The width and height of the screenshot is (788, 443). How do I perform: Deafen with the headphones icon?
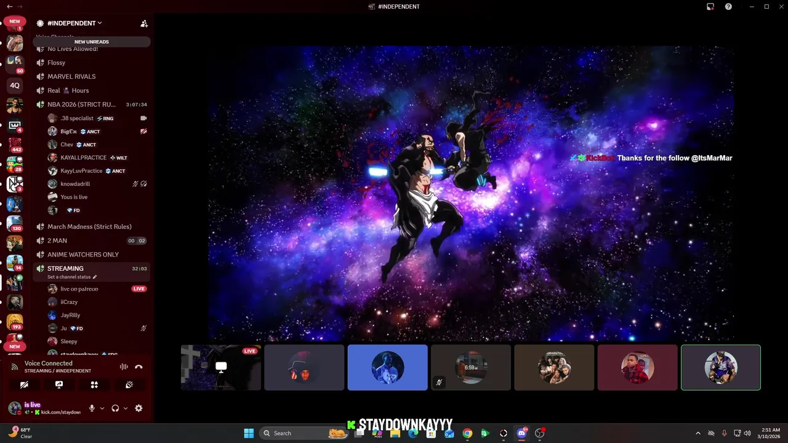(115, 408)
